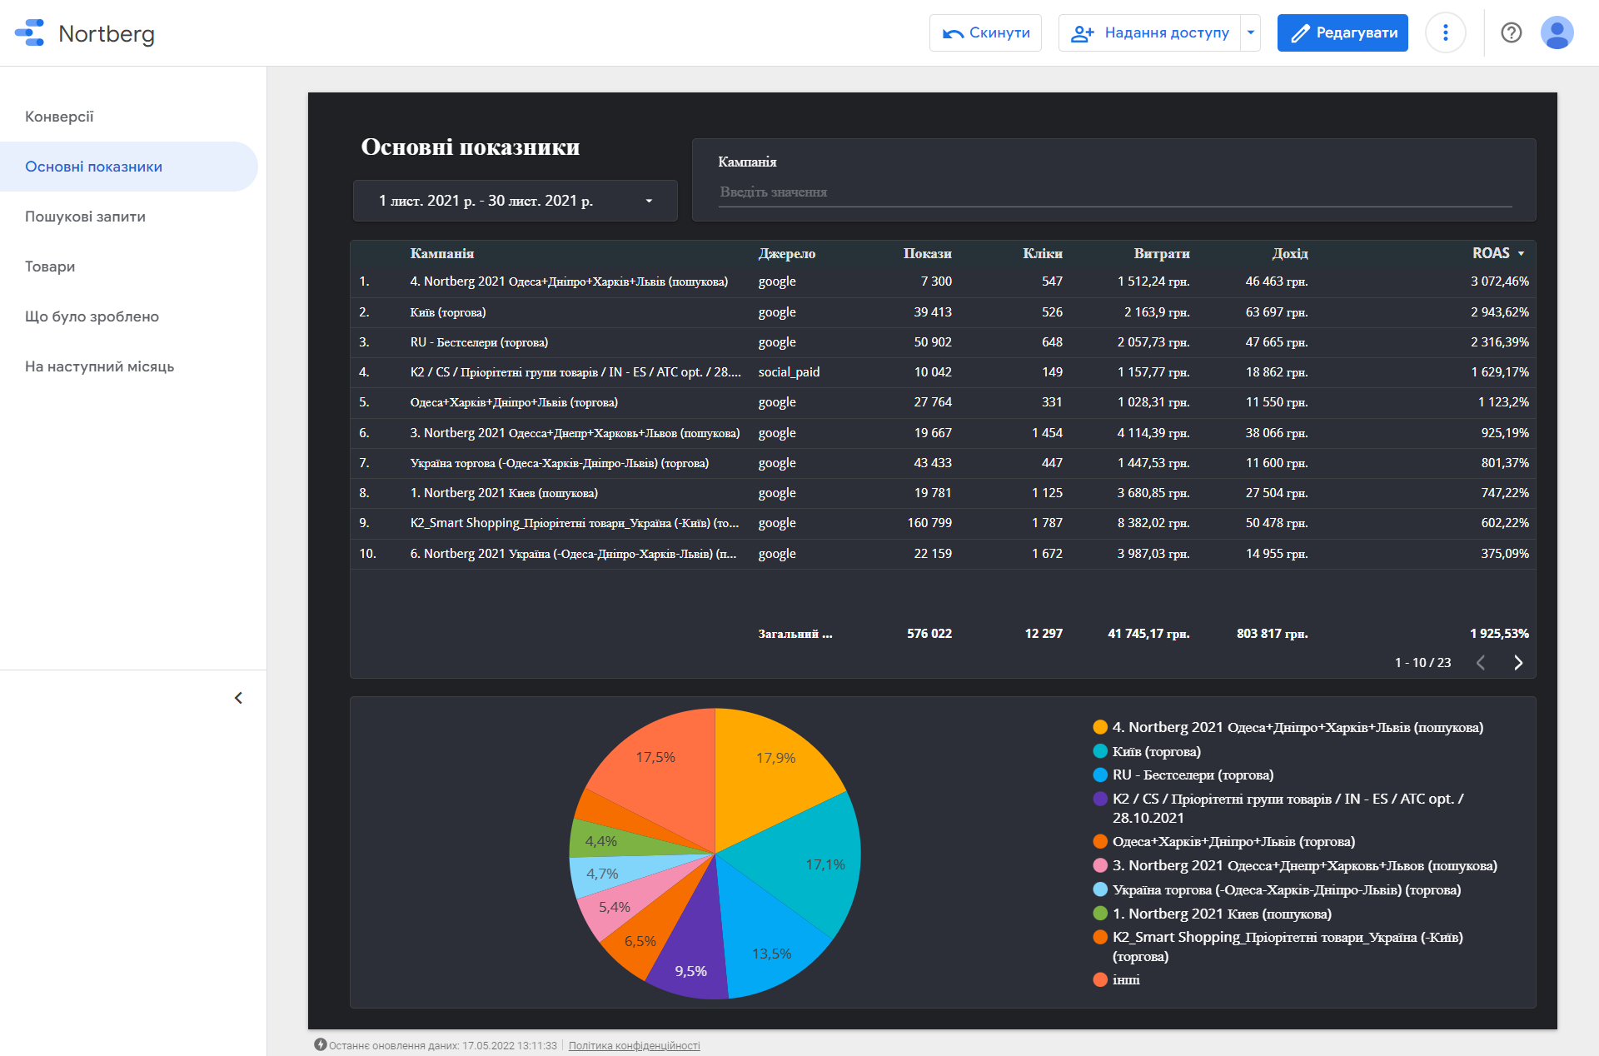The image size is (1599, 1056).
Task: Click the Редагувати button
Action: [x=1342, y=32]
